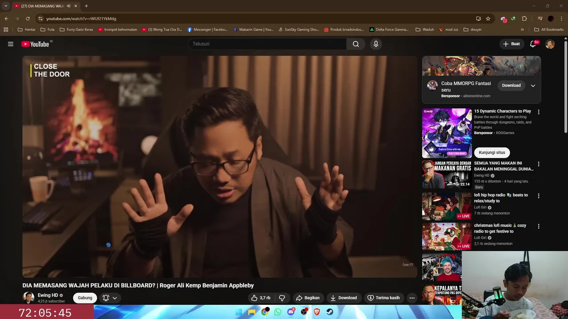The width and height of the screenshot is (568, 319).
Task: Open Furry Garis Keras bookmarks folder
Action: click(x=76, y=30)
